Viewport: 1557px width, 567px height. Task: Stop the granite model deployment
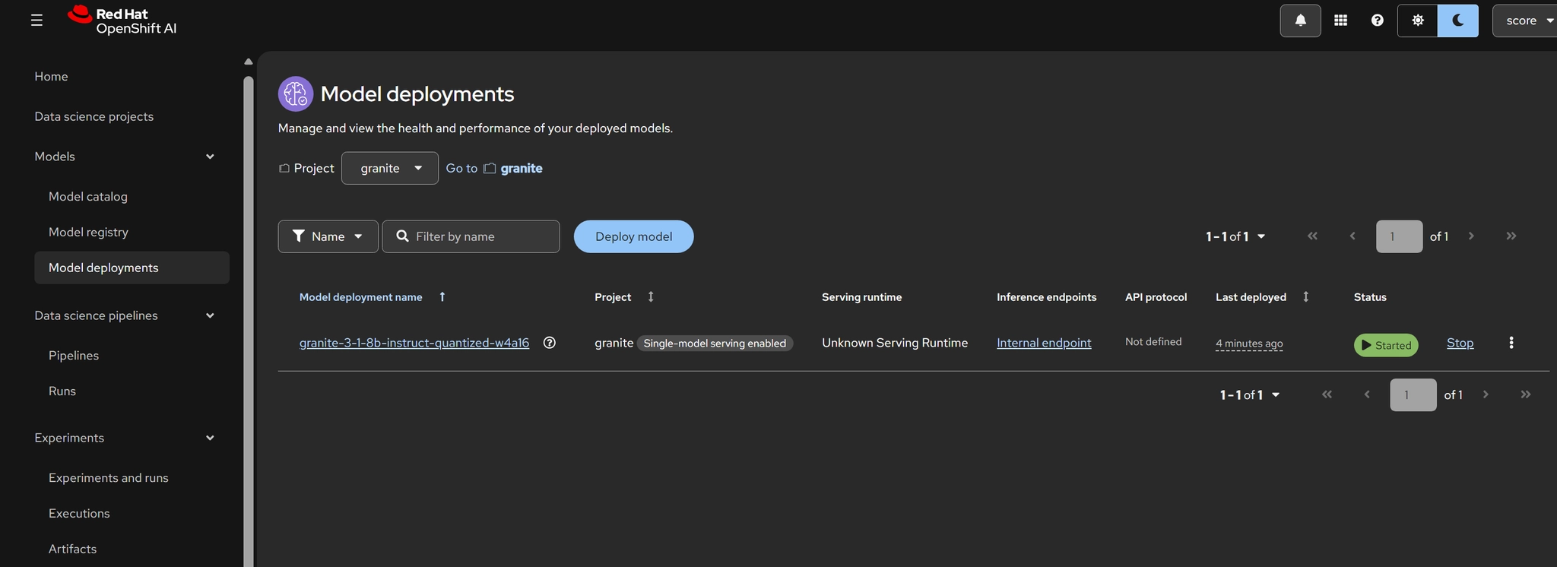[x=1460, y=343]
